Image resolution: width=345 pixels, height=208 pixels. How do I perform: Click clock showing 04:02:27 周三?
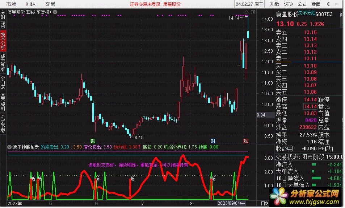tap(249, 4)
